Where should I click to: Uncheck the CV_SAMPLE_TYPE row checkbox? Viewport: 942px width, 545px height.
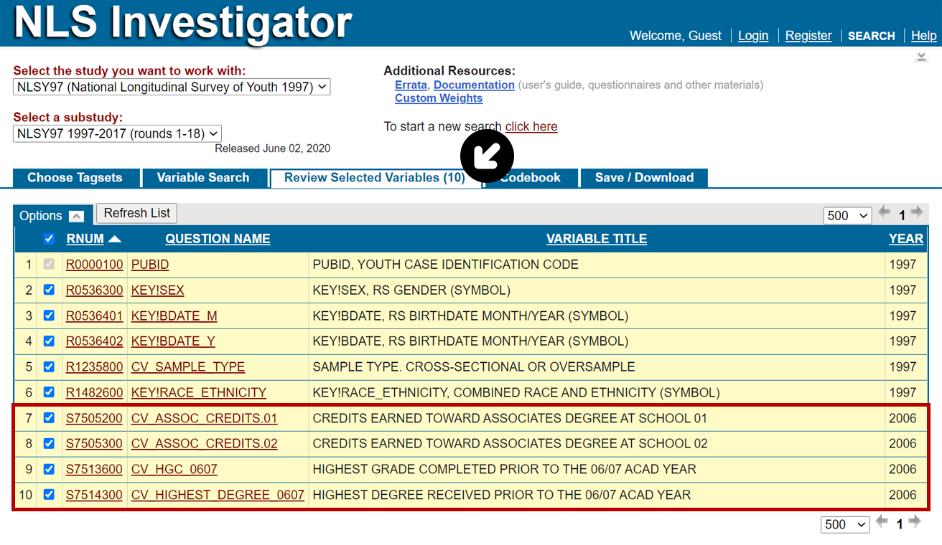[x=49, y=367]
